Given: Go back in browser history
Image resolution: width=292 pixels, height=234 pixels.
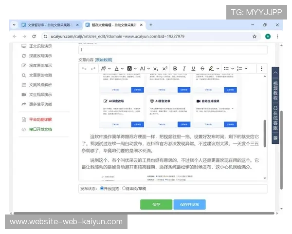Looking at the screenshot, I should tap(15, 37).
